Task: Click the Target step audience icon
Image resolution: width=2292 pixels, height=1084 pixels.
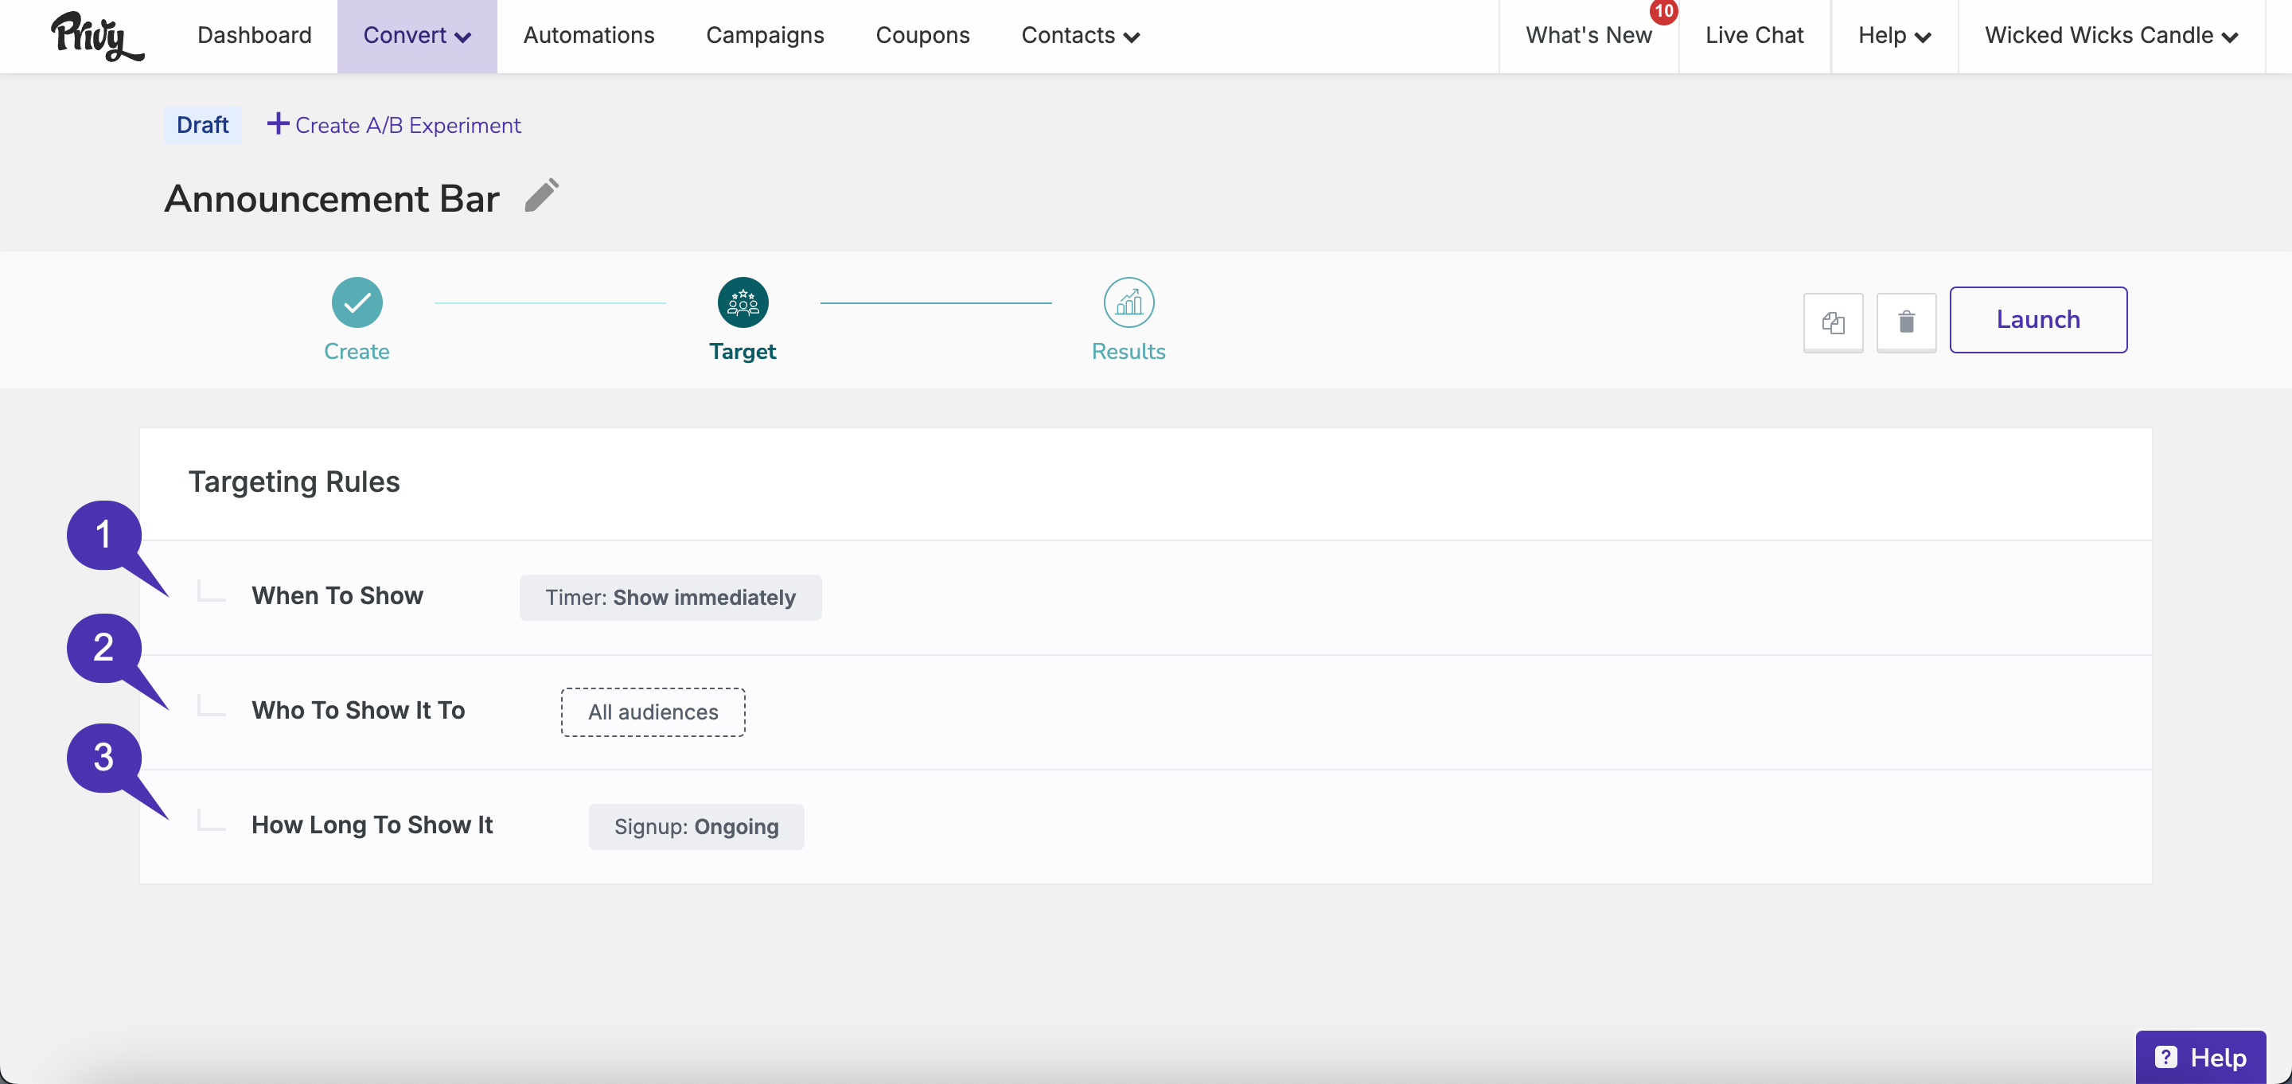Action: coord(743,302)
